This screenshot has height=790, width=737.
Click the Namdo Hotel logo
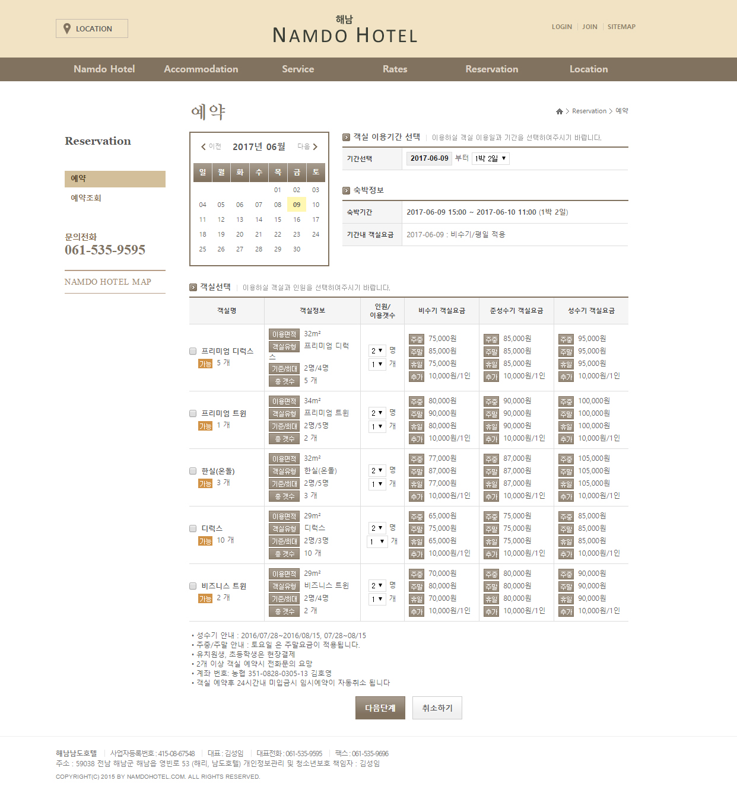tap(345, 30)
